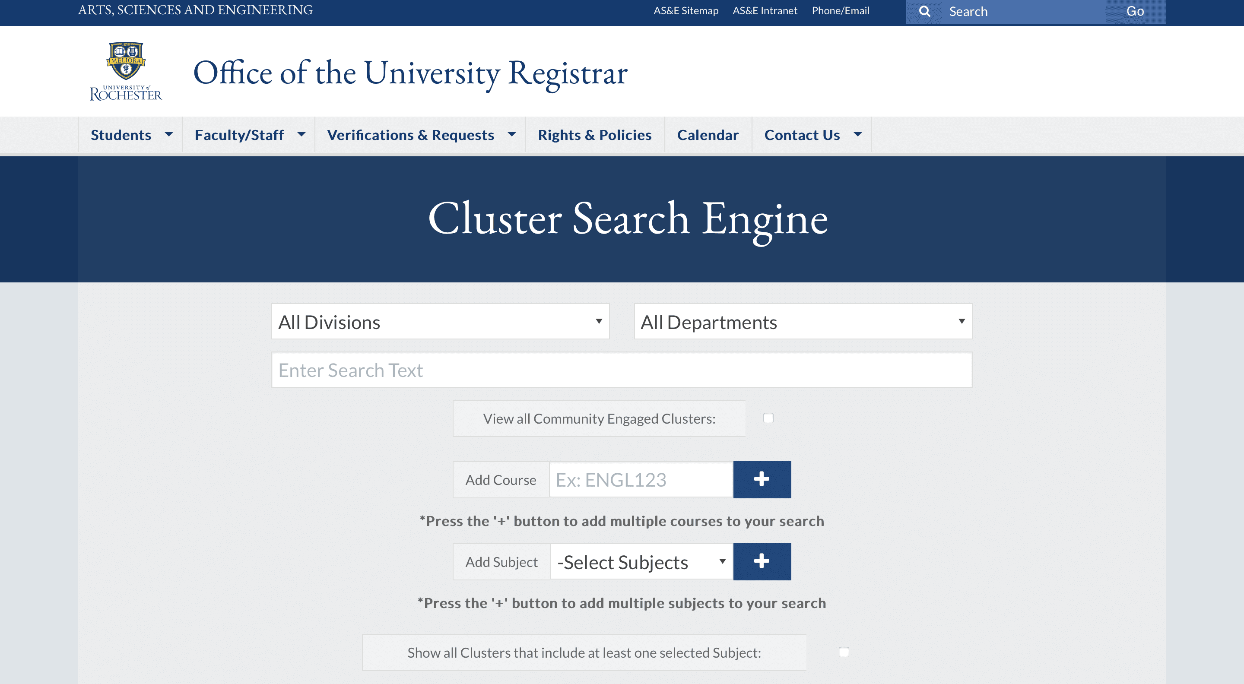This screenshot has width=1244, height=684.
Task: Open the Rights & Policies menu item
Action: [594, 135]
